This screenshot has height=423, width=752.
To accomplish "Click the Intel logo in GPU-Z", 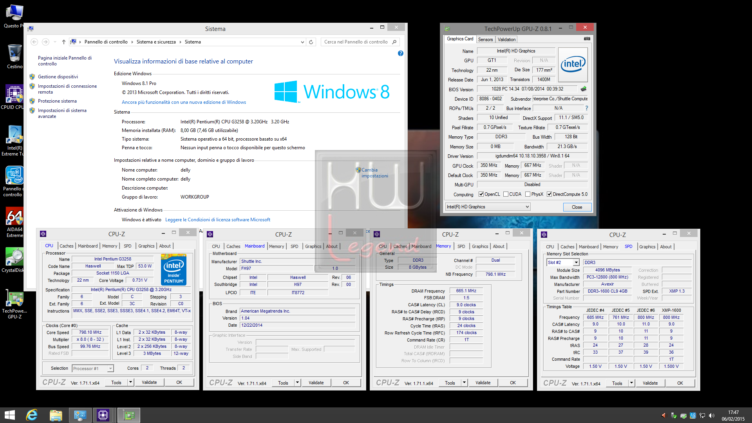I will 573,65.
